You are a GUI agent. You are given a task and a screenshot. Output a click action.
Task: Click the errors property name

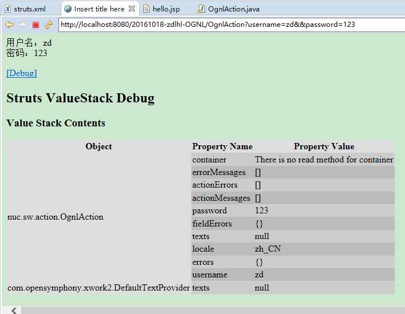coord(203,262)
